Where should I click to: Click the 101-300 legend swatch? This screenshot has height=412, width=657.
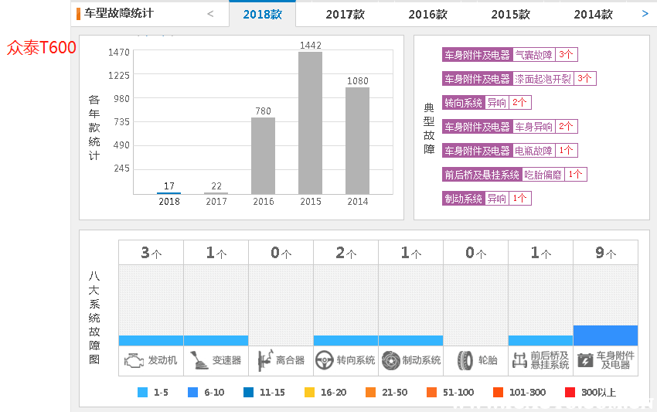tap(499, 393)
